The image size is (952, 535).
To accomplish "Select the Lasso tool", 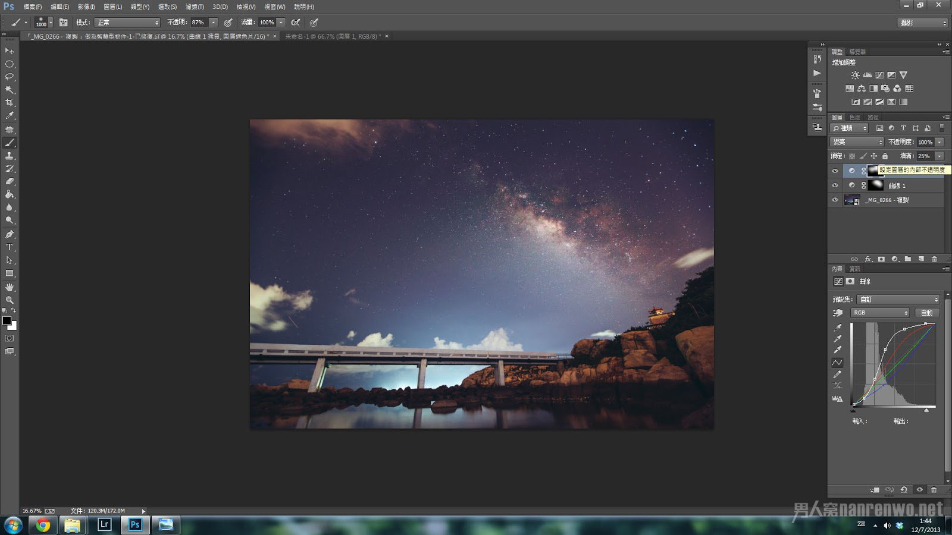I will 10,77.
